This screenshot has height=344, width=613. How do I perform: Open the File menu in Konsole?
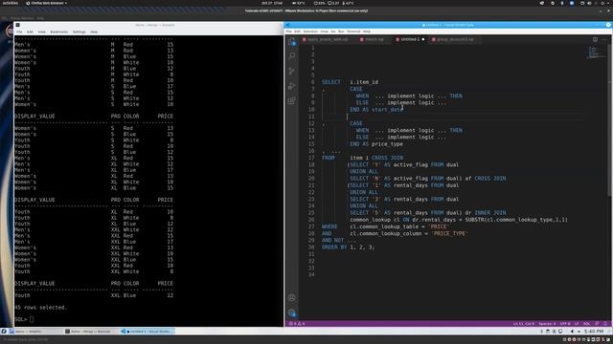(19, 32)
